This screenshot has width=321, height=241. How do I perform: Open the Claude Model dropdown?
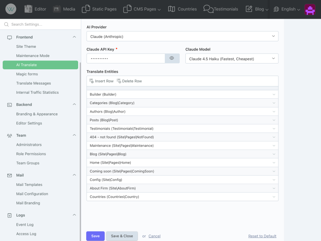pyautogui.click(x=232, y=59)
